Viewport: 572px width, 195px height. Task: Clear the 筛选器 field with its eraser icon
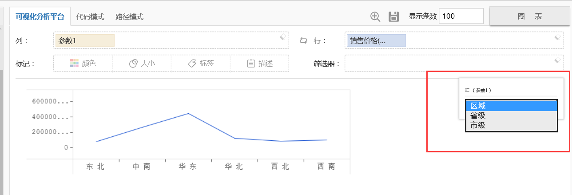558,60
